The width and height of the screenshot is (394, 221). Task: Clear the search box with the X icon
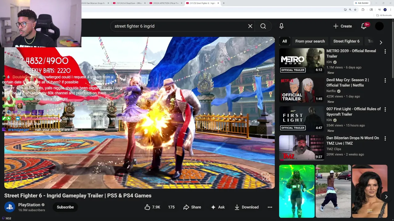[x=250, y=26]
